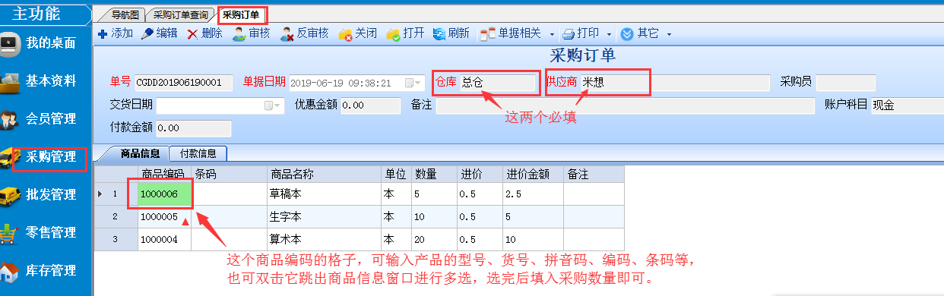The image size is (944, 296).
Task: Click the 商品名称 column header
Action: (324, 174)
